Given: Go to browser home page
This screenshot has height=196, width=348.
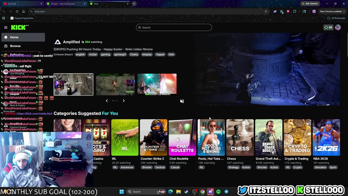Looking at the screenshot, I should pos(23,11).
